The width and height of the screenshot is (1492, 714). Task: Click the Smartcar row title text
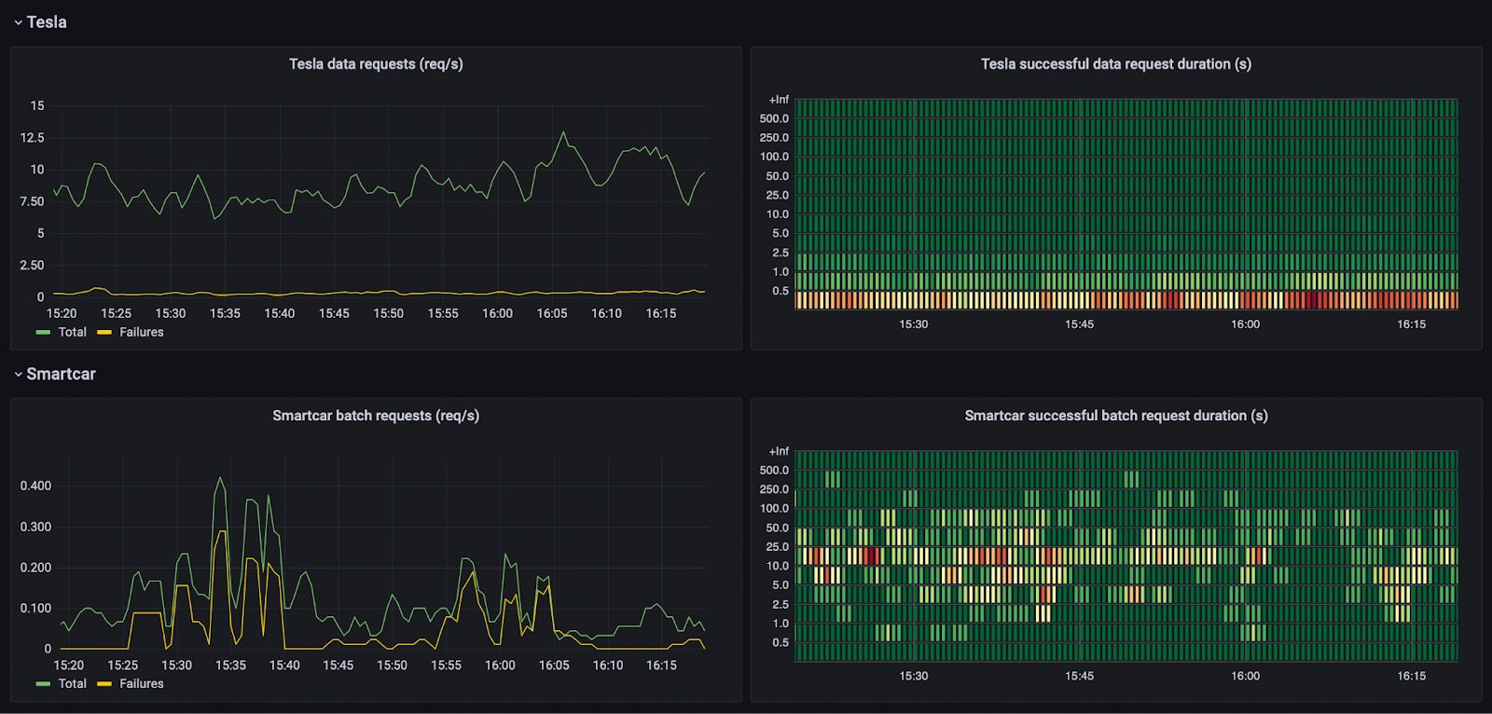(61, 375)
